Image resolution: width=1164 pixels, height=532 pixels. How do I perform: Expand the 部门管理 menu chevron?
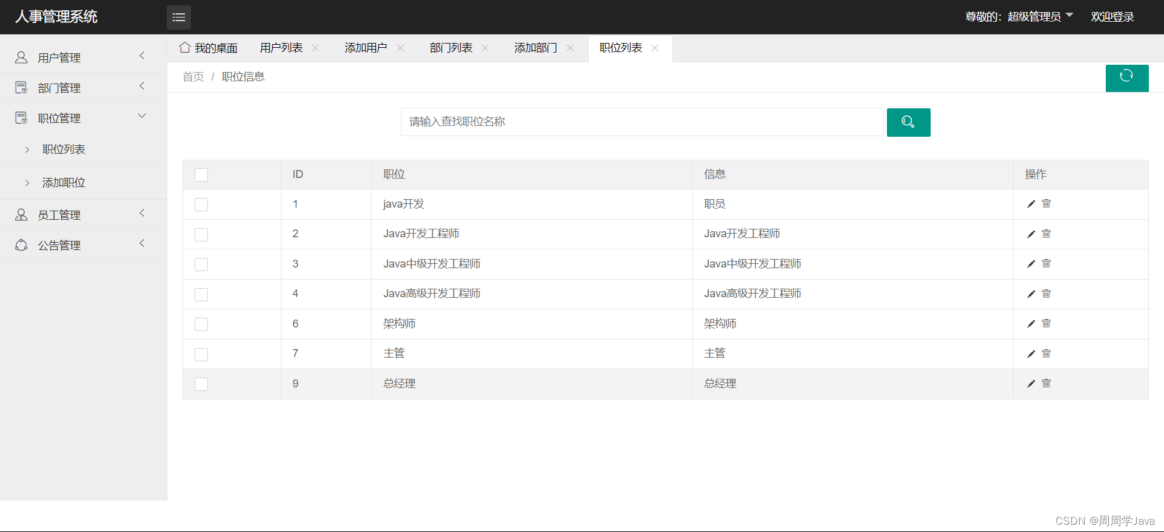click(142, 86)
